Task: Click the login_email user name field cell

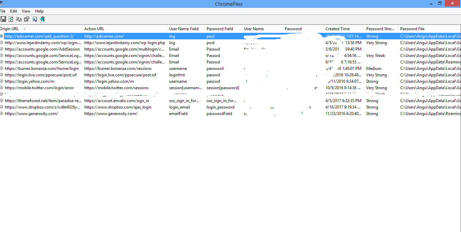Action: (180, 107)
